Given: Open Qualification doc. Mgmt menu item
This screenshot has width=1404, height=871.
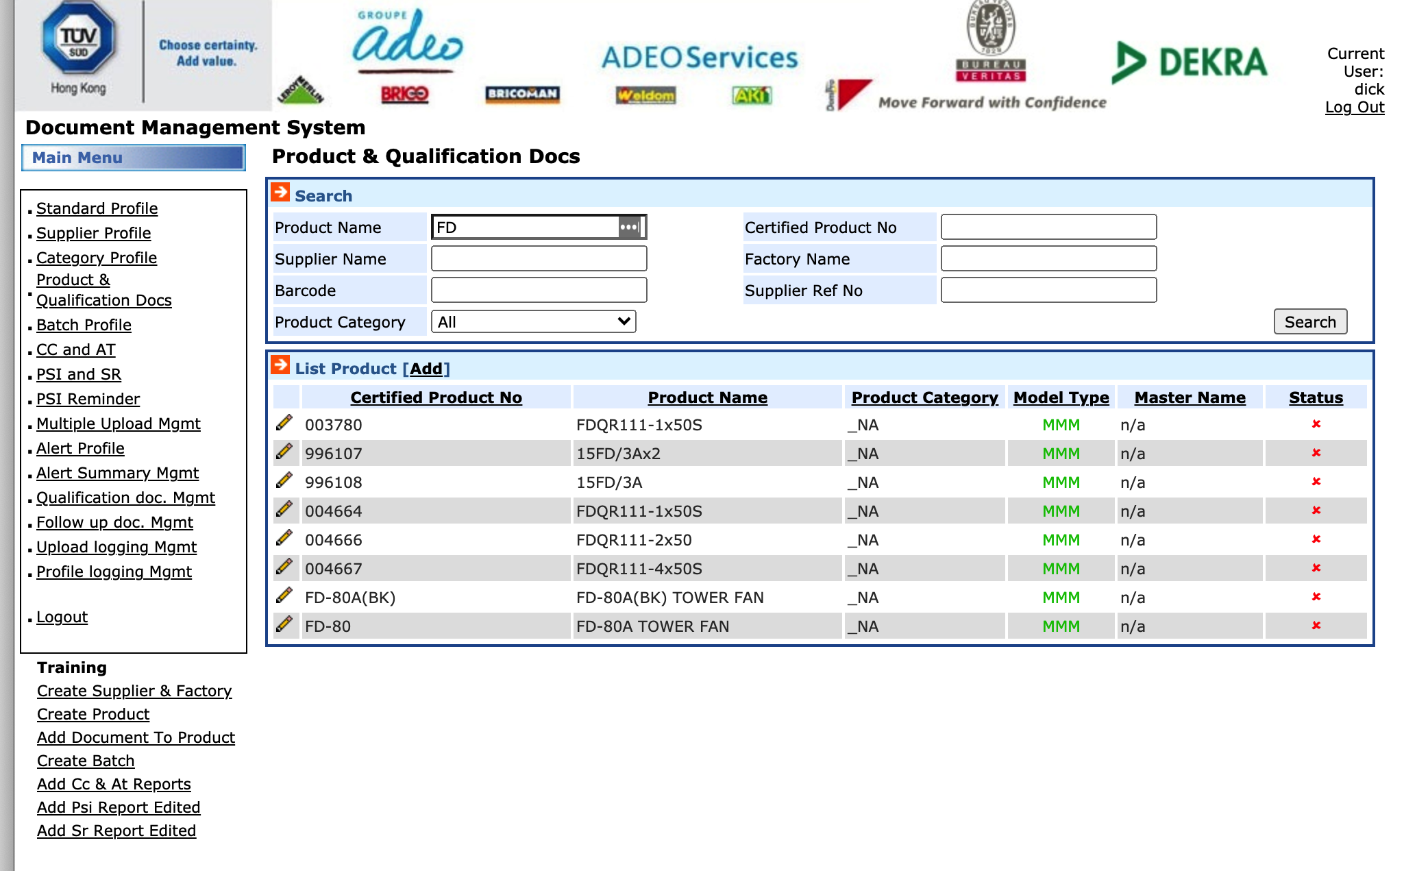Looking at the screenshot, I should pos(125,498).
